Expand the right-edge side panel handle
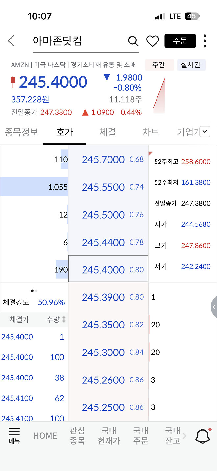The height and width of the screenshot is (471, 217). click(215, 307)
